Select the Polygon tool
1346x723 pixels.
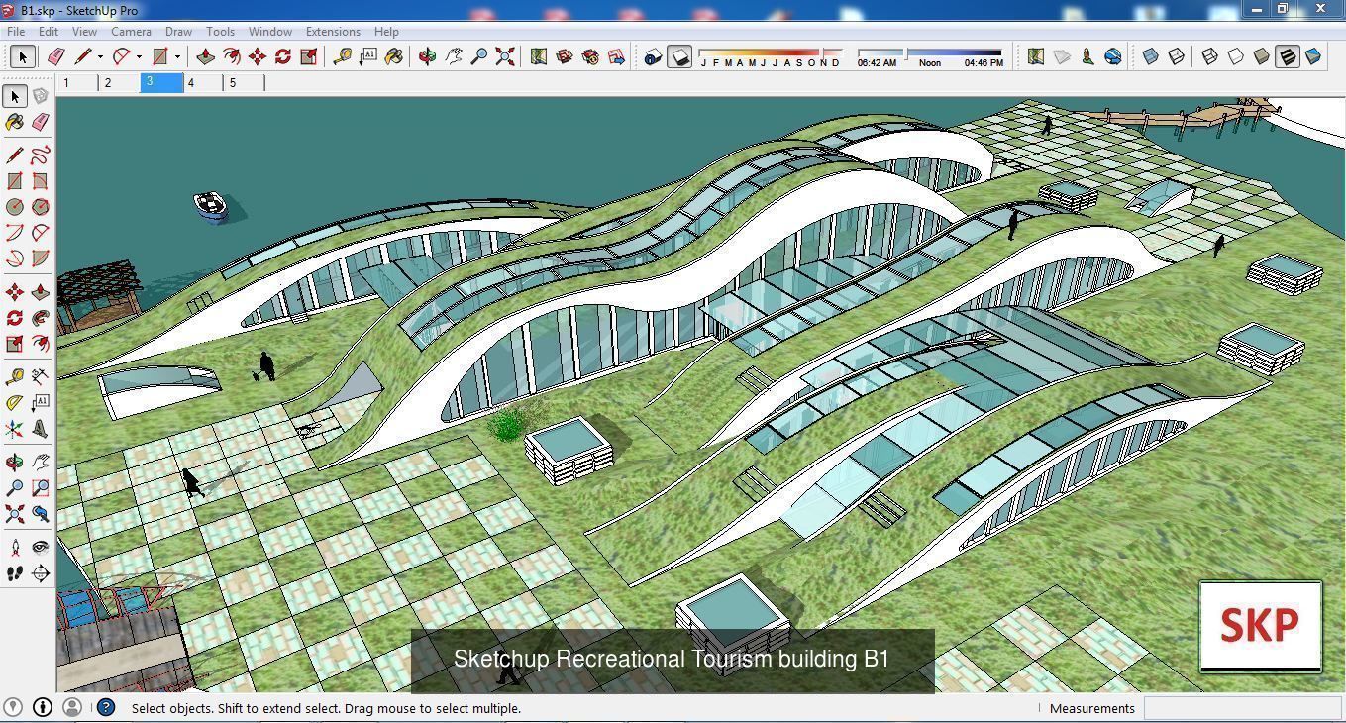41,207
